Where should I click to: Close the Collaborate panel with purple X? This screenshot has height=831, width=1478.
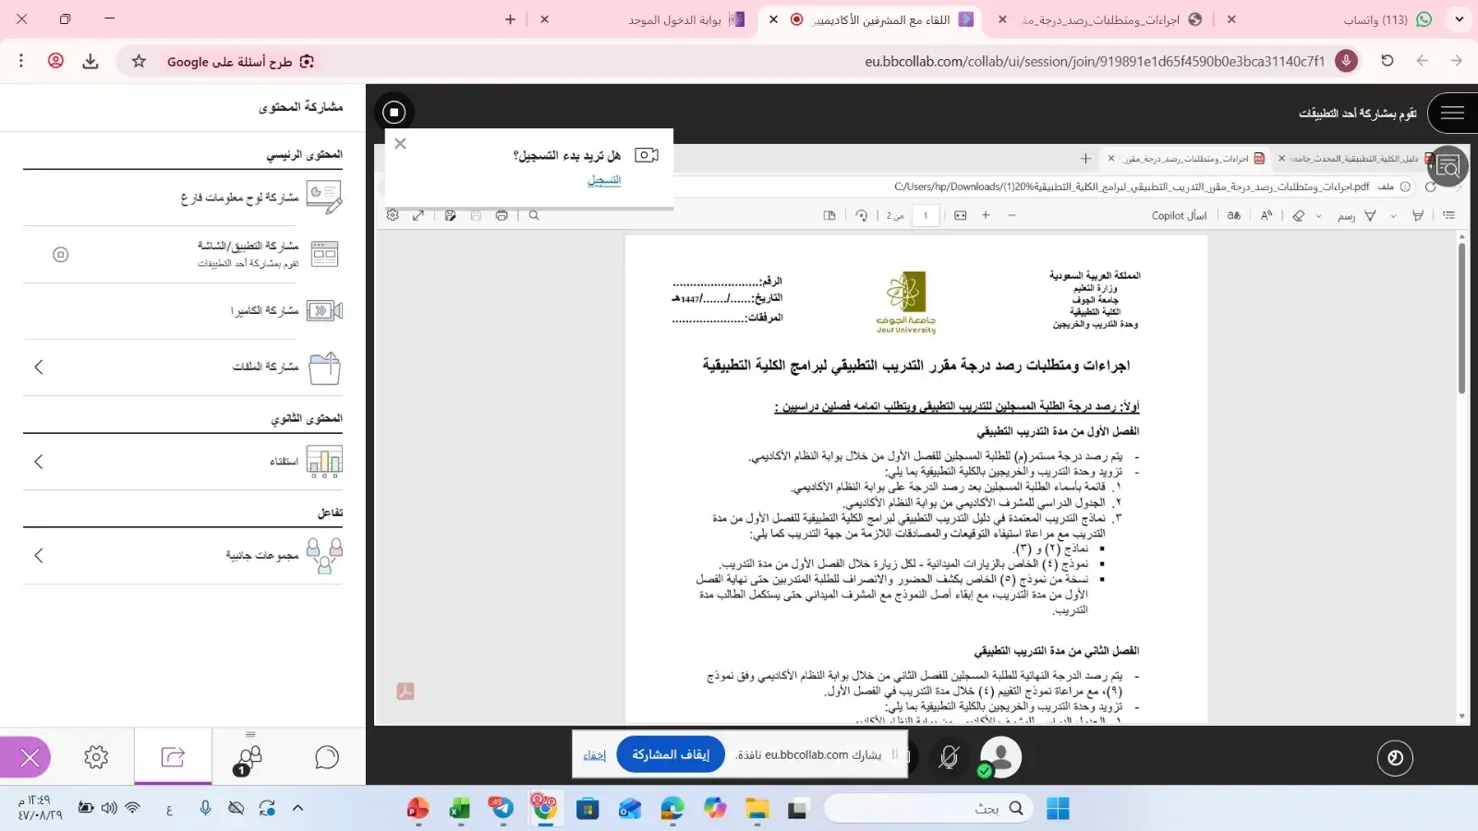(x=30, y=758)
